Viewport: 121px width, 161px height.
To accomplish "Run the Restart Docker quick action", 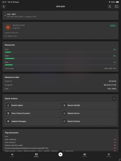I will (88, 121).
